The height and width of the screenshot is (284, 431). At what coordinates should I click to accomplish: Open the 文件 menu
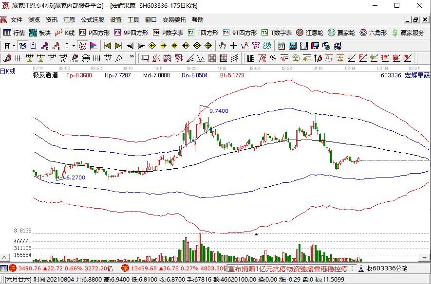(x=17, y=20)
